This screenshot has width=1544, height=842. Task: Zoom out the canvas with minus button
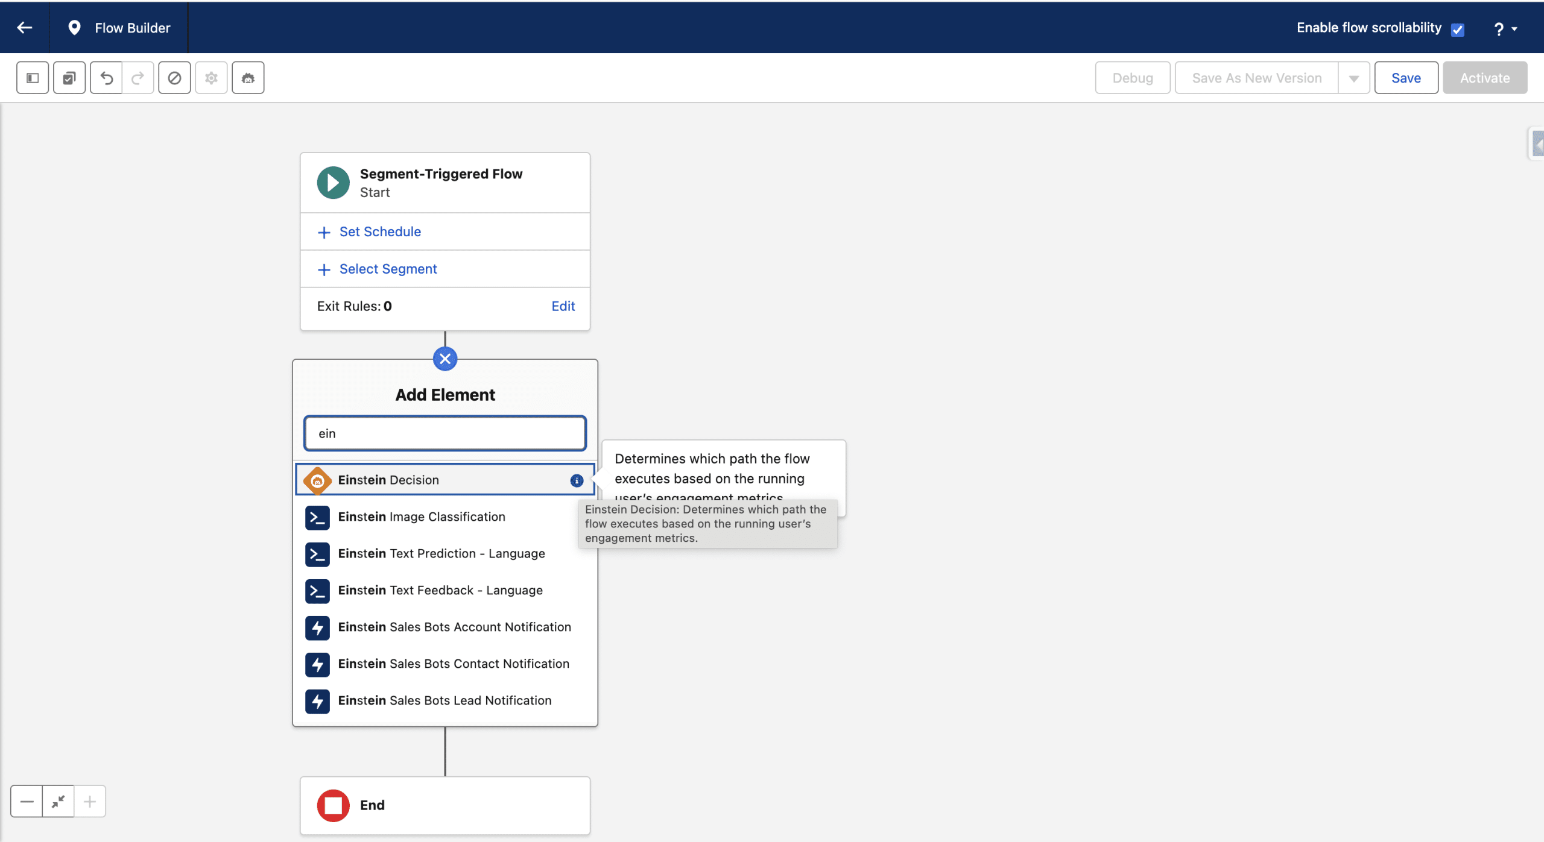coord(27,802)
